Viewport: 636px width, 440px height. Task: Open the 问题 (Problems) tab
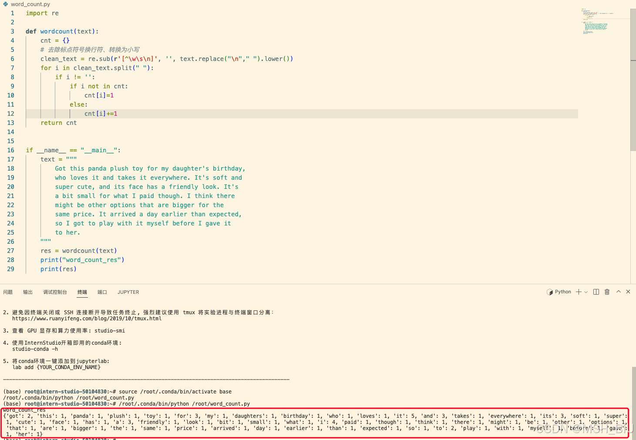click(8, 292)
